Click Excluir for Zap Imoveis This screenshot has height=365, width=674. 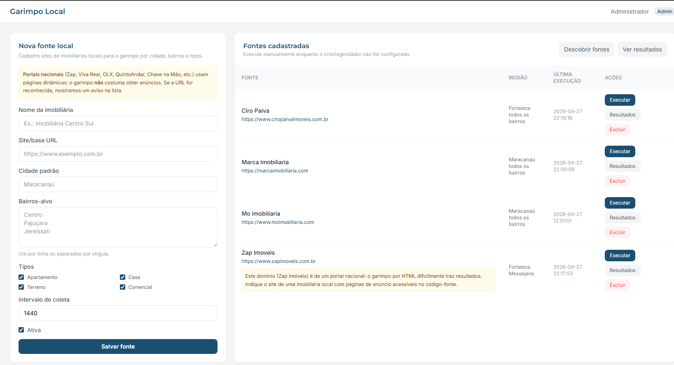pyautogui.click(x=618, y=285)
